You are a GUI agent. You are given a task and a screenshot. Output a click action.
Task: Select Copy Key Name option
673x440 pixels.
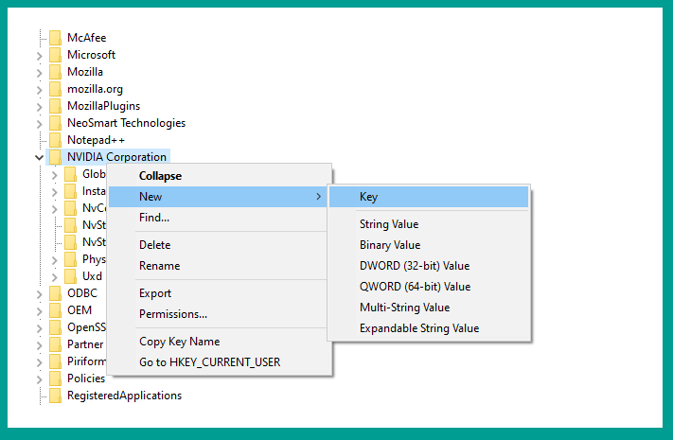point(180,342)
